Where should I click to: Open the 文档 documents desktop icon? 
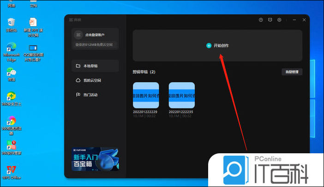tap(33, 5)
